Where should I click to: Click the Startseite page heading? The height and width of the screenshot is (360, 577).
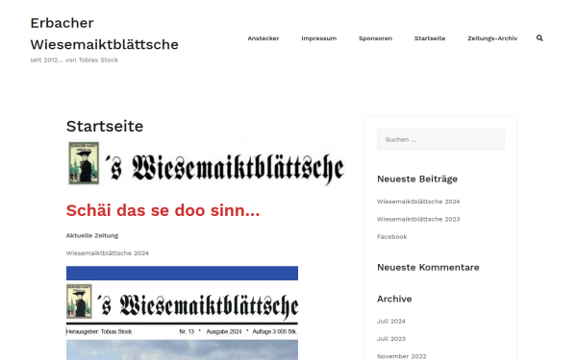click(x=105, y=127)
